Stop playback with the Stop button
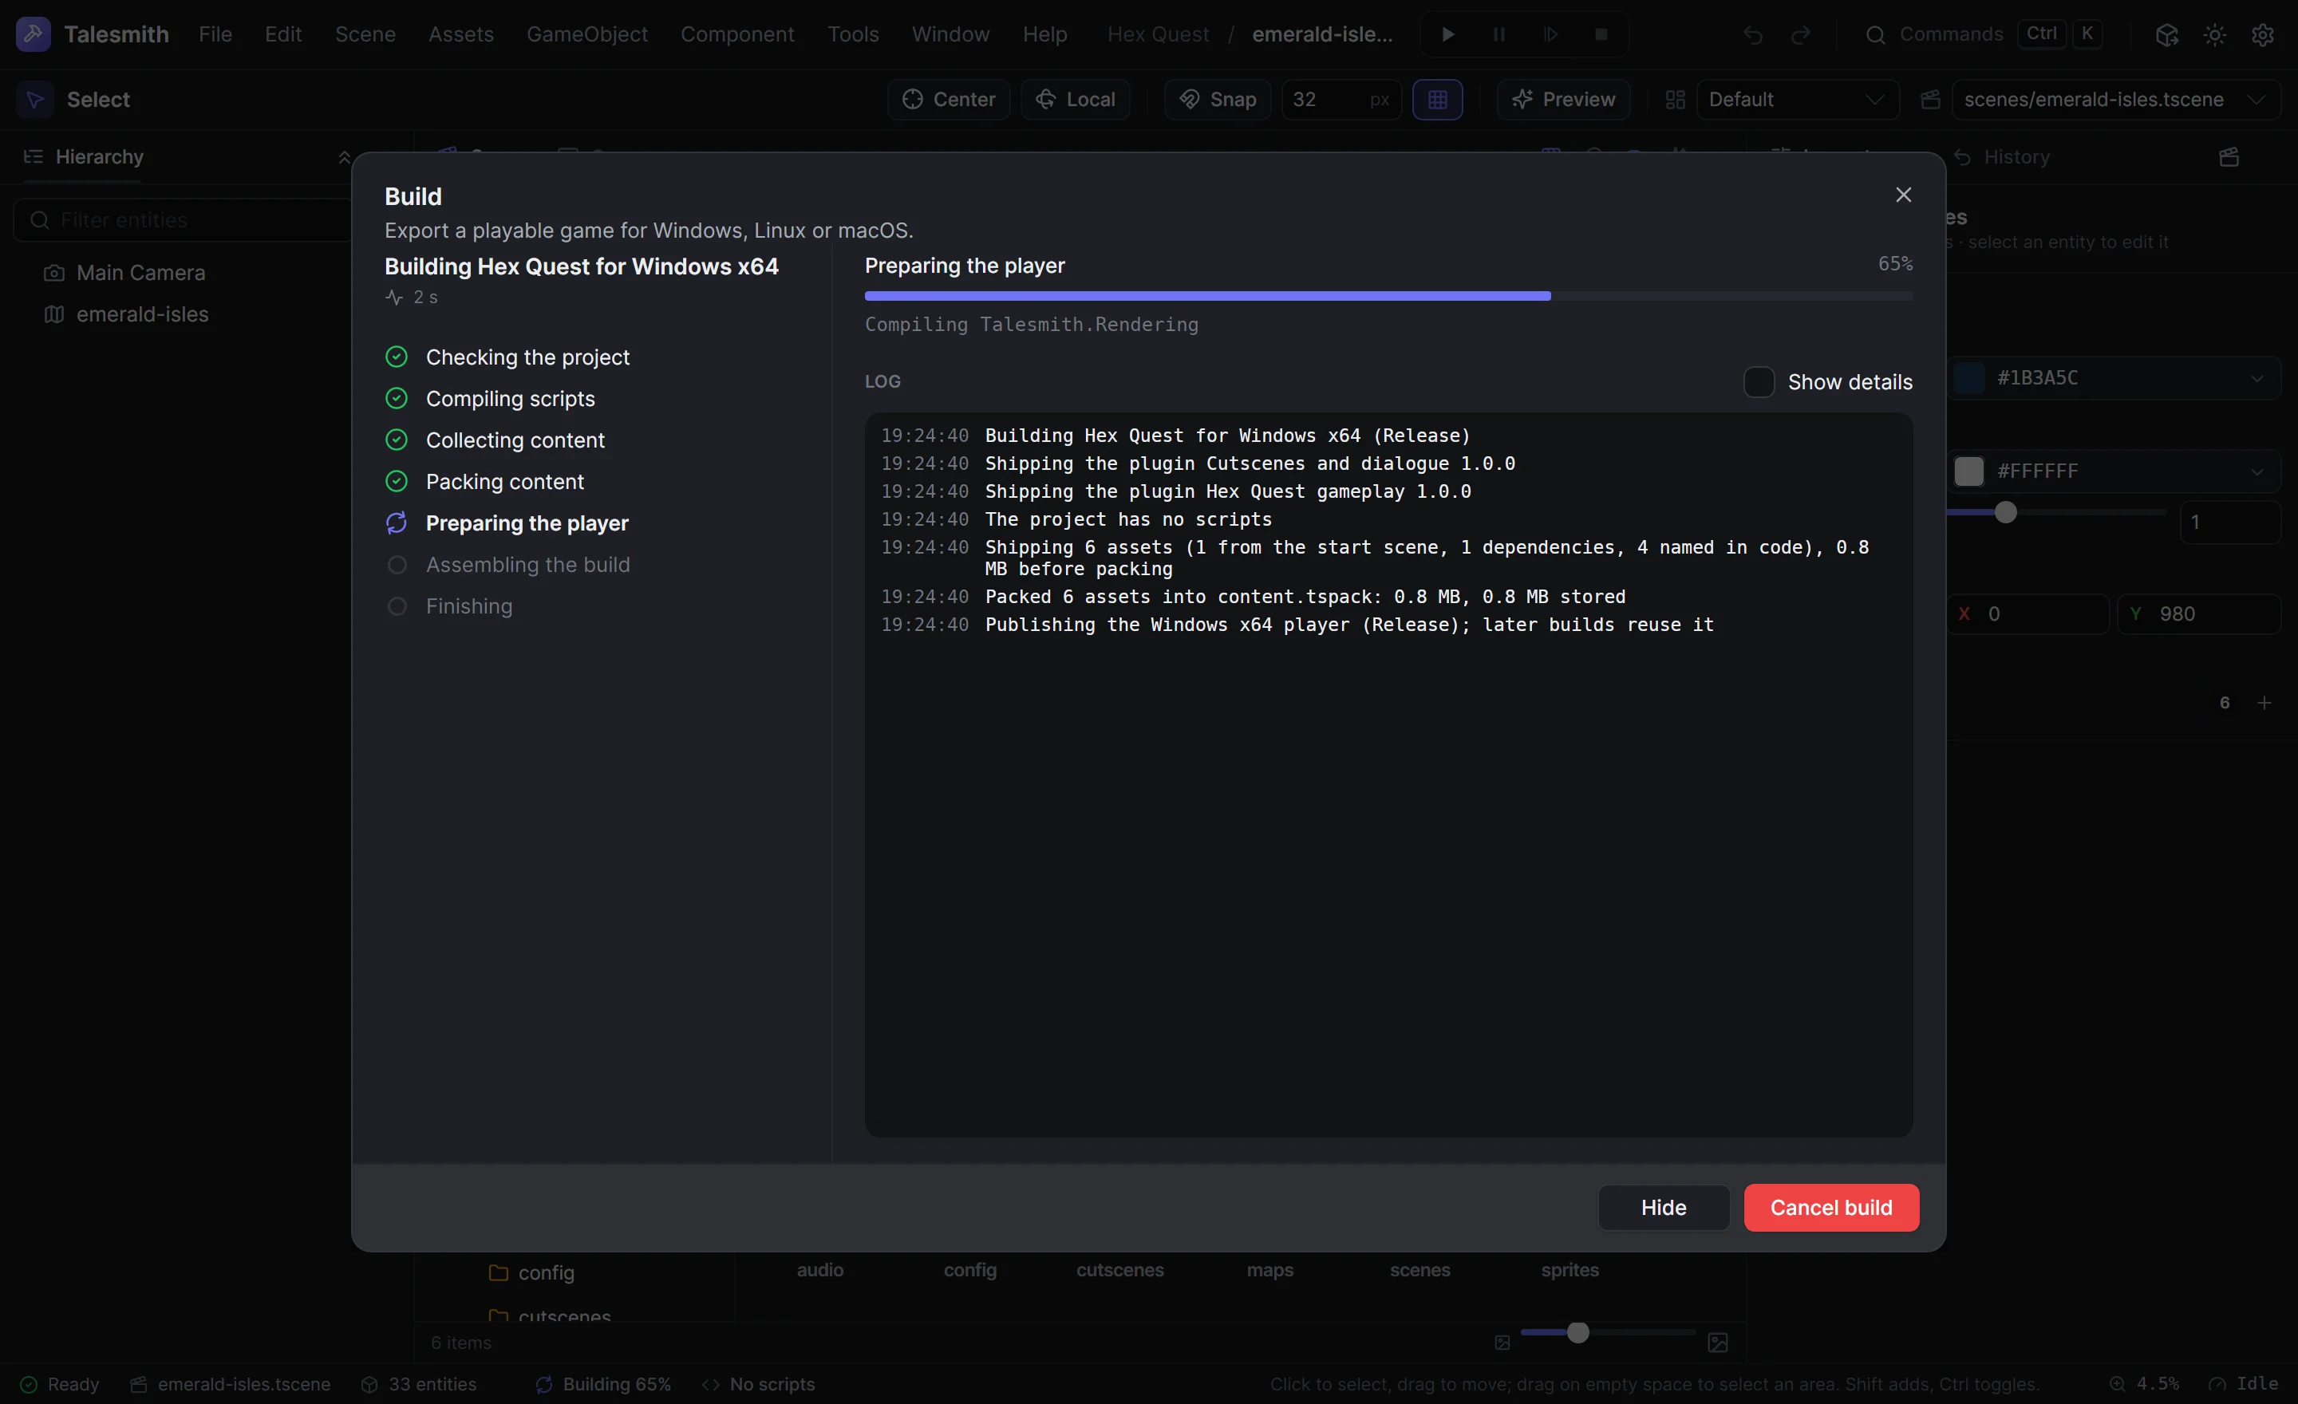 click(x=1601, y=34)
